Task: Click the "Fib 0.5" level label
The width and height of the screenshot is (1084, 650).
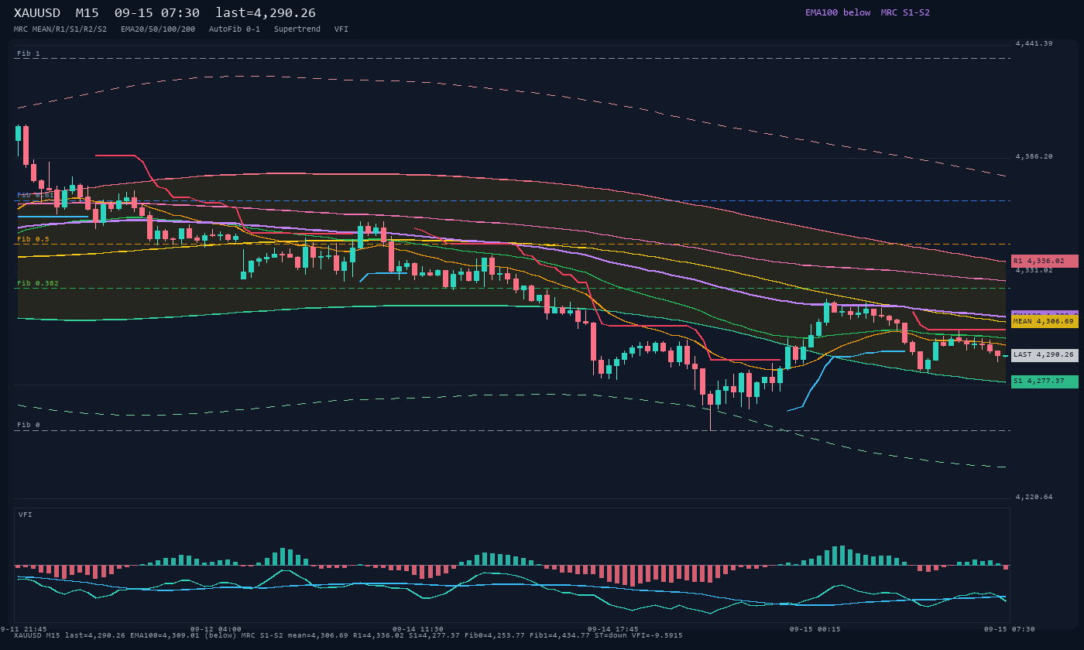Action: pyautogui.click(x=33, y=239)
